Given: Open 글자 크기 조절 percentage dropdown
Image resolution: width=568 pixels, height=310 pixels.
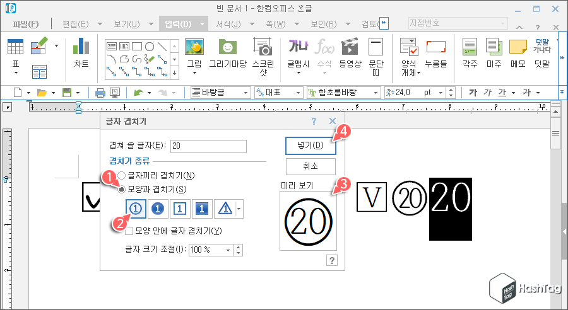Looking at the screenshot, I should [228, 250].
